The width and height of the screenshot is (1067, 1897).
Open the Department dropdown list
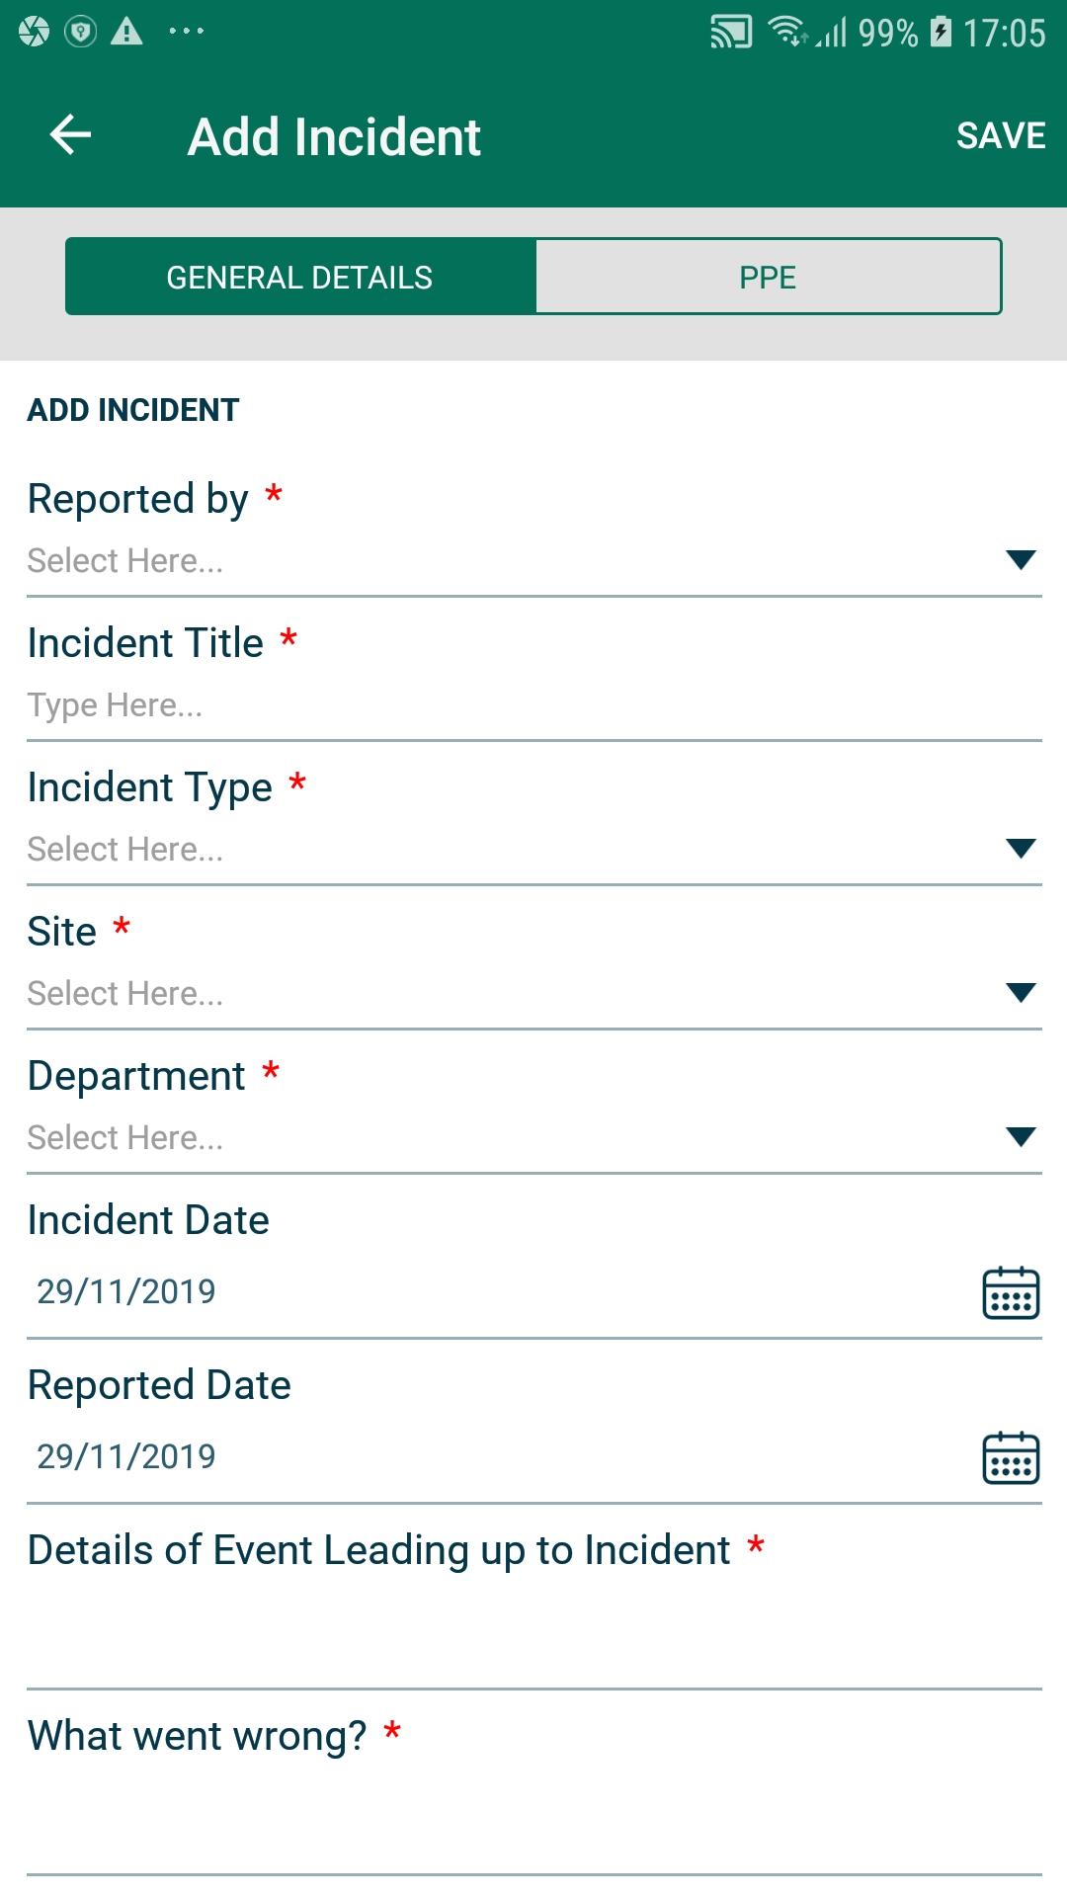point(534,1137)
